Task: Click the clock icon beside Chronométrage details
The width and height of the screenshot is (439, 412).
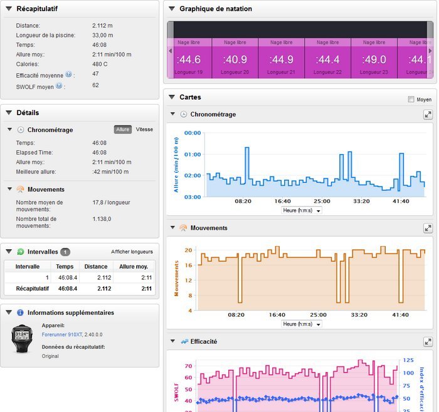Action: (21, 130)
